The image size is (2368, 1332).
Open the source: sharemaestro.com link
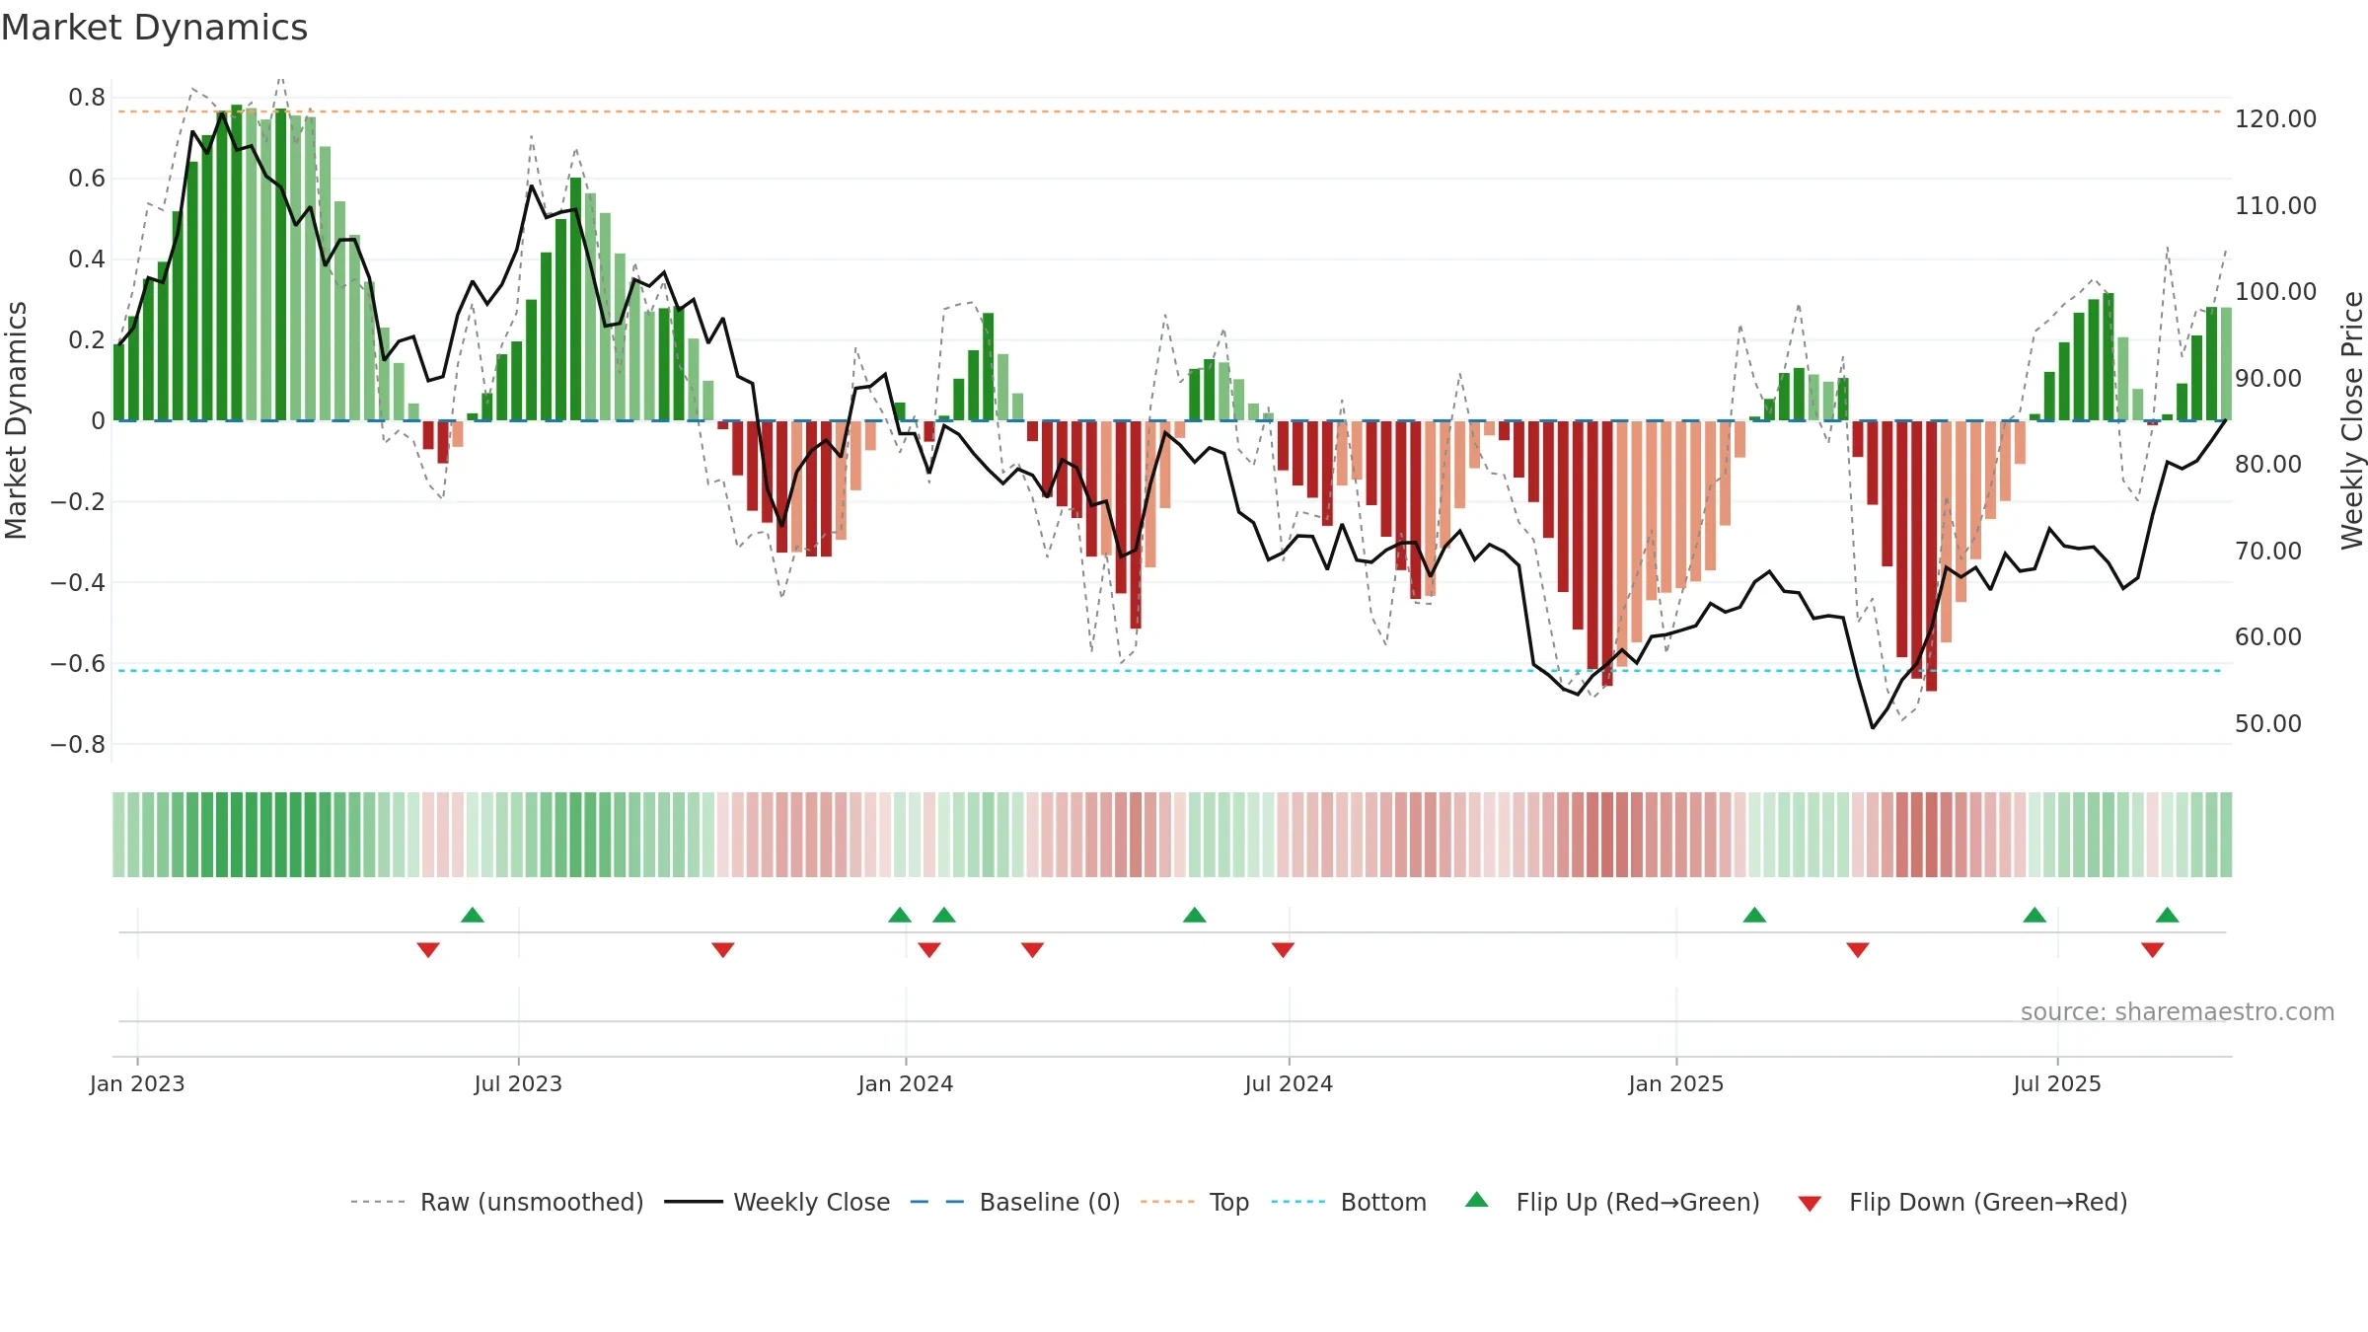click(x=2178, y=1012)
